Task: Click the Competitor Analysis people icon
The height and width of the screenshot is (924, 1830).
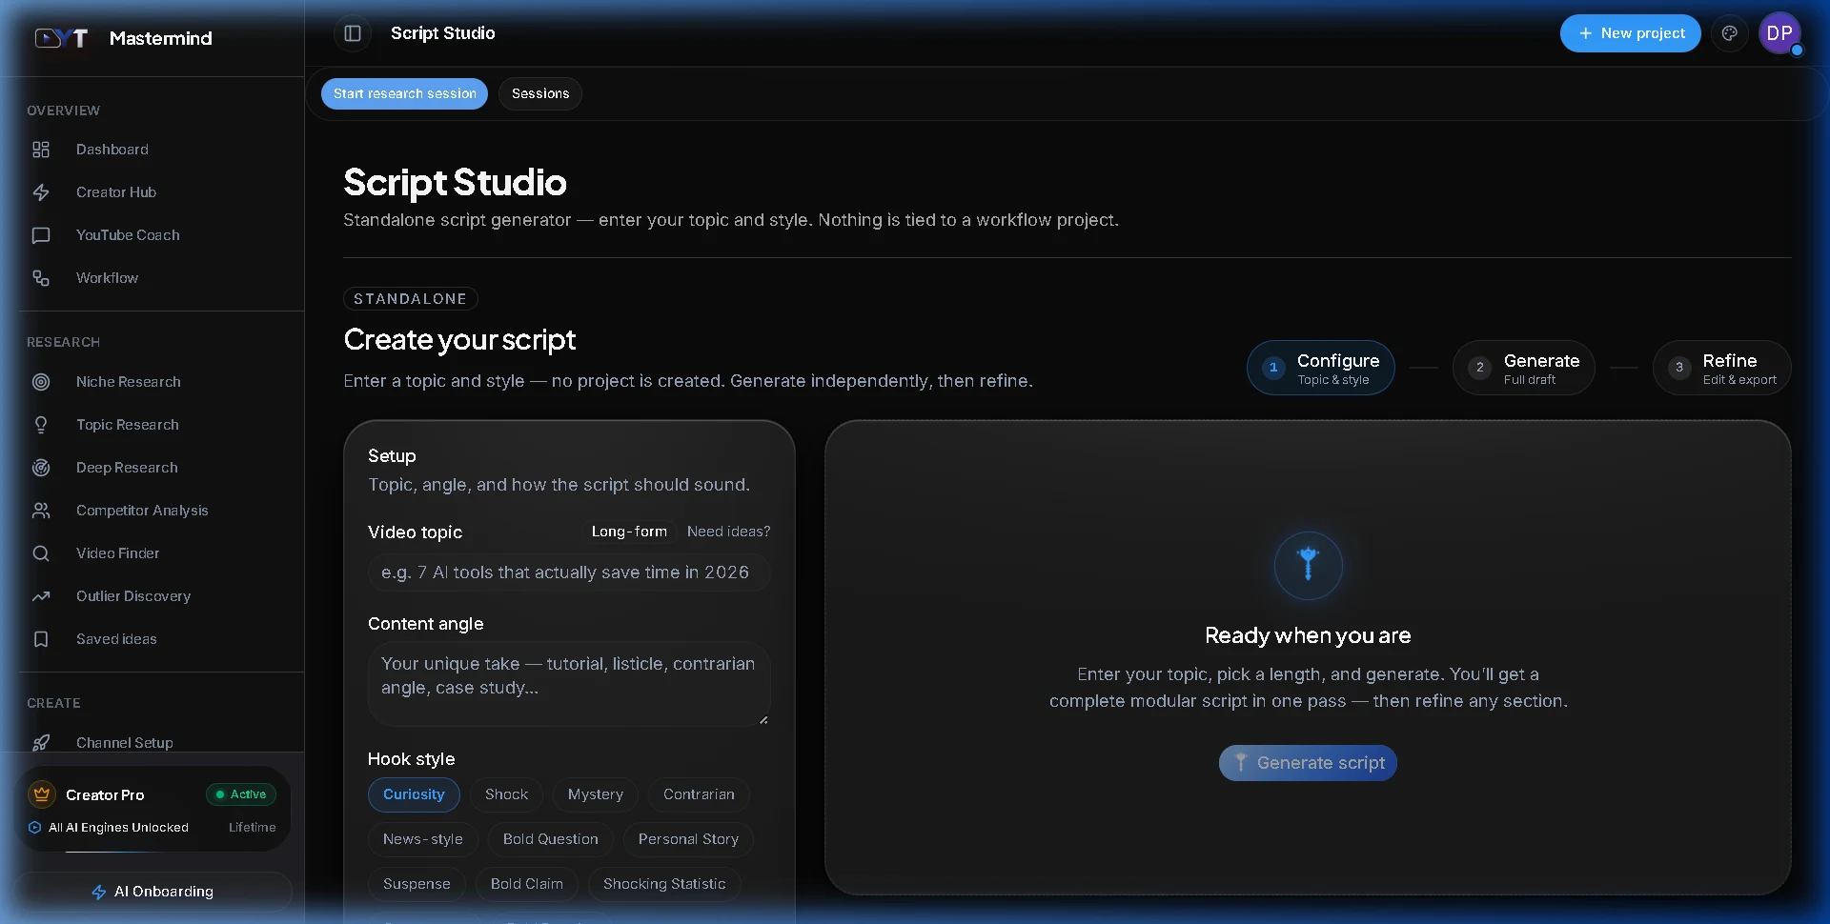Action: point(41,511)
